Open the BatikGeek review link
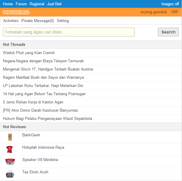 tap(31, 135)
